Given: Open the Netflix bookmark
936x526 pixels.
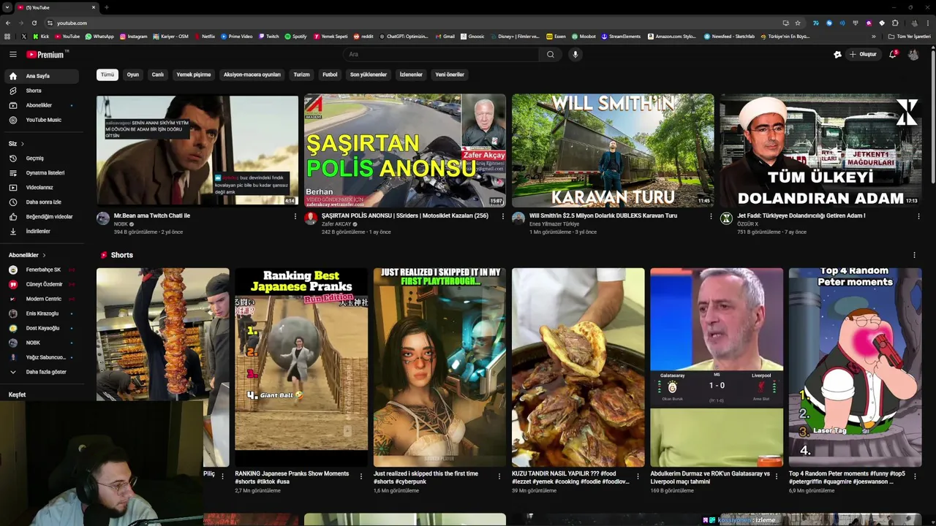Looking at the screenshot, I should pyautogui.click(x=204, y=37).
